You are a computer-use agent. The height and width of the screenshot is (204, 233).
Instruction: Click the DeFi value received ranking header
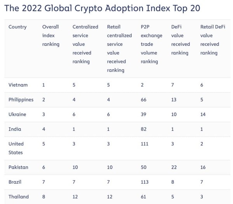pos(179,40)
